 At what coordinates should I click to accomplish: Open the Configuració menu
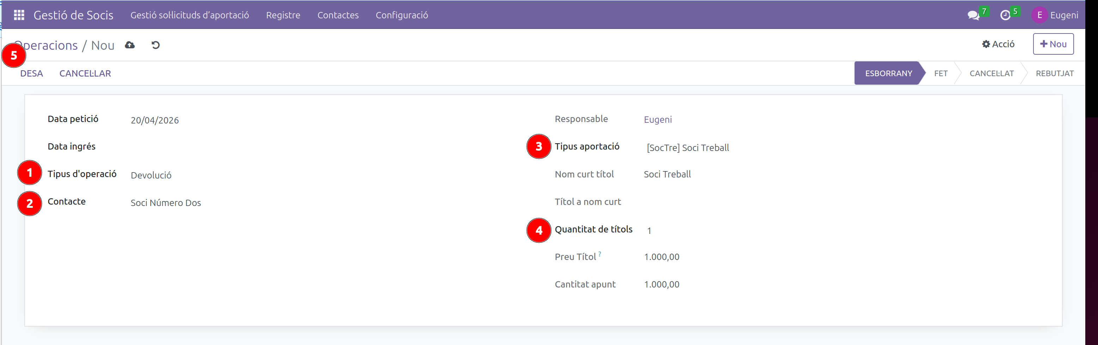coord(401,16)
